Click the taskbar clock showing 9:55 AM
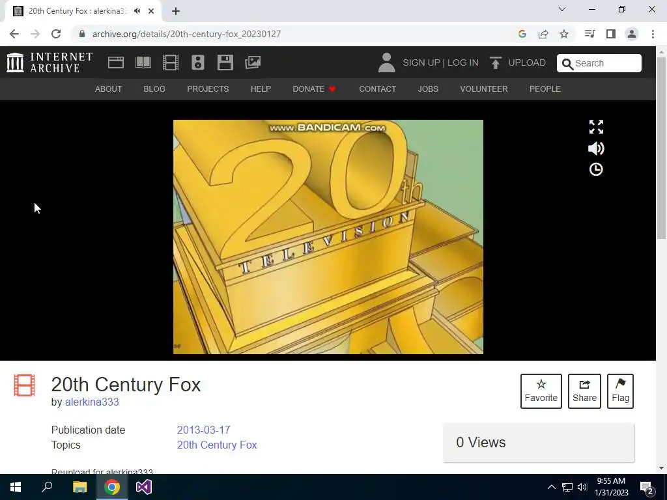The height and width of the screenshot is (500, 667). click(611, 487)
